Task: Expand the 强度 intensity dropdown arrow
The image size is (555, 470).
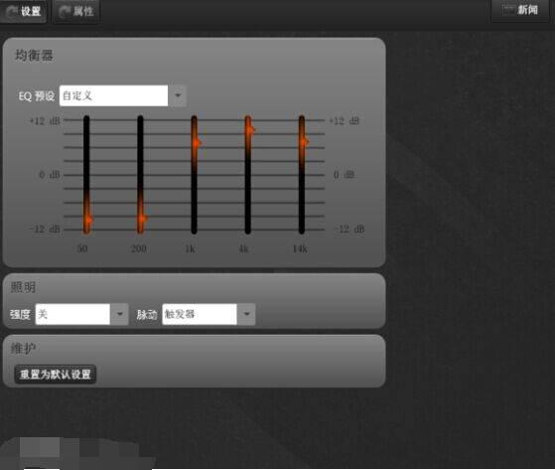Action: pyautogui.click(x=119, y=314)
